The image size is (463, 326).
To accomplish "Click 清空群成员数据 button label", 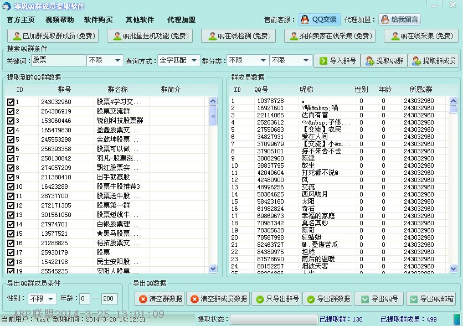I will click(224, 299).
